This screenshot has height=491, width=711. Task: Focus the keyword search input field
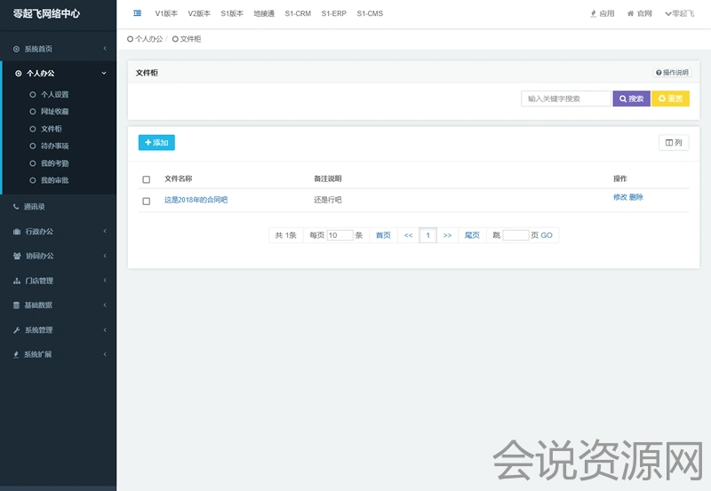point(565,99)
